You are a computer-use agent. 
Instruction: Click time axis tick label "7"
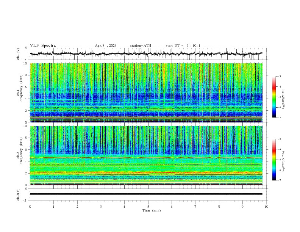(195, 207)
